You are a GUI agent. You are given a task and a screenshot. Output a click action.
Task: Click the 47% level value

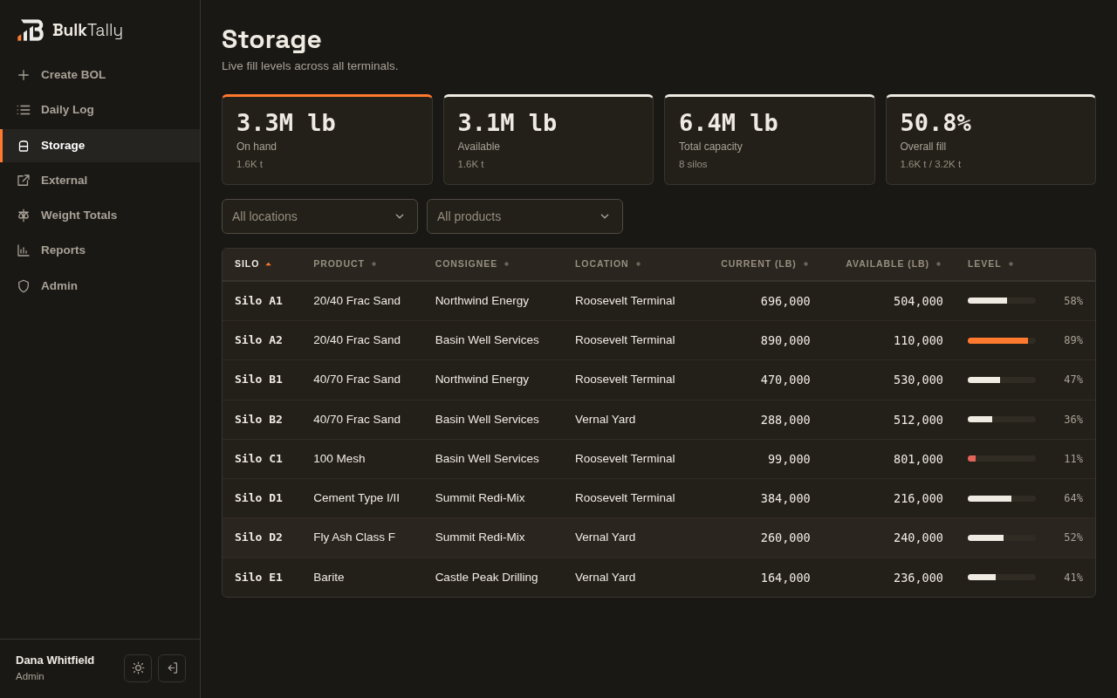click(x=1073, y=380)
